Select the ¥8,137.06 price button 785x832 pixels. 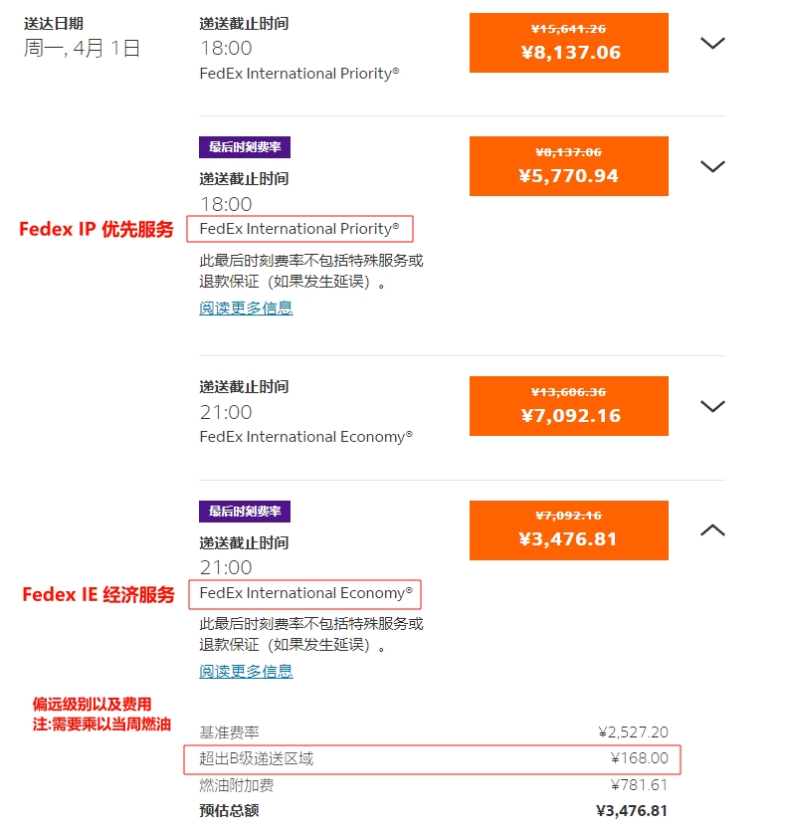pyautogui.click(x=568, y=43)
